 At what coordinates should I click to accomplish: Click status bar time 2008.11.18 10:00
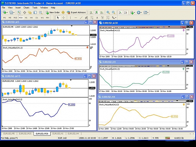click(x=87, y=138)
